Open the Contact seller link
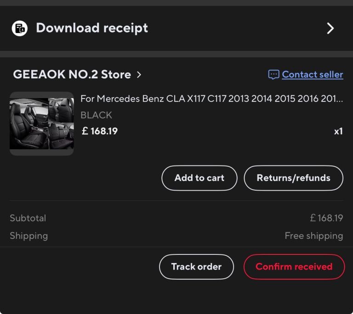This screenshot has width=353, height=314. tap(313, 74)
